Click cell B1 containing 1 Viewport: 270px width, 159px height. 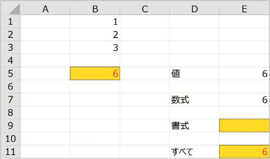[95, 22]
